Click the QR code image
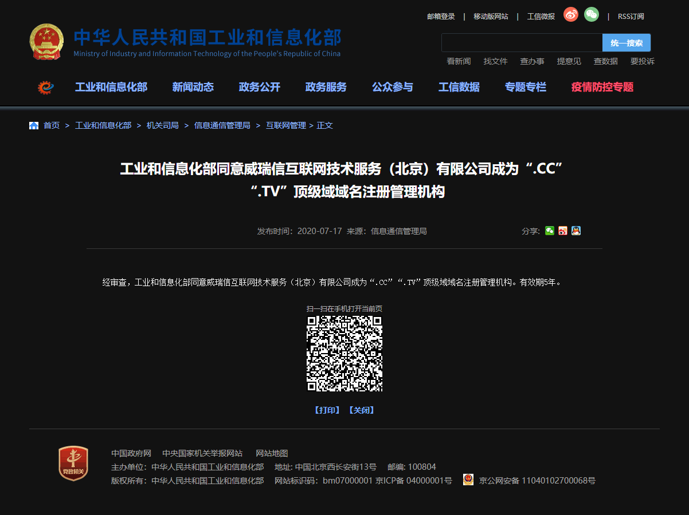This screenshot has width=689, height=515. [x=344, y=354]
